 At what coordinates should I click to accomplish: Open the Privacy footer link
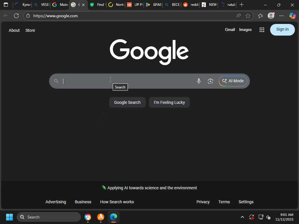[203, 202]
